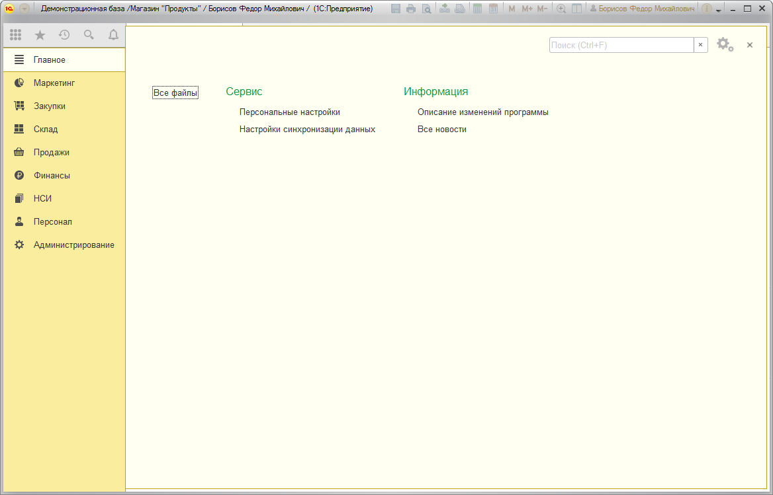Click the M memory button
The width and height of the screenshot is (773, 495).
512,9
